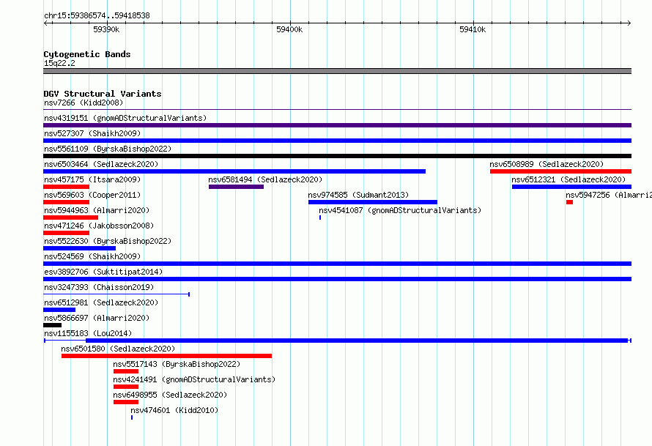652x446 pixels.
Task: Open nsv6498955 (Sedlazeck2020) label
Action: (170, 395)
